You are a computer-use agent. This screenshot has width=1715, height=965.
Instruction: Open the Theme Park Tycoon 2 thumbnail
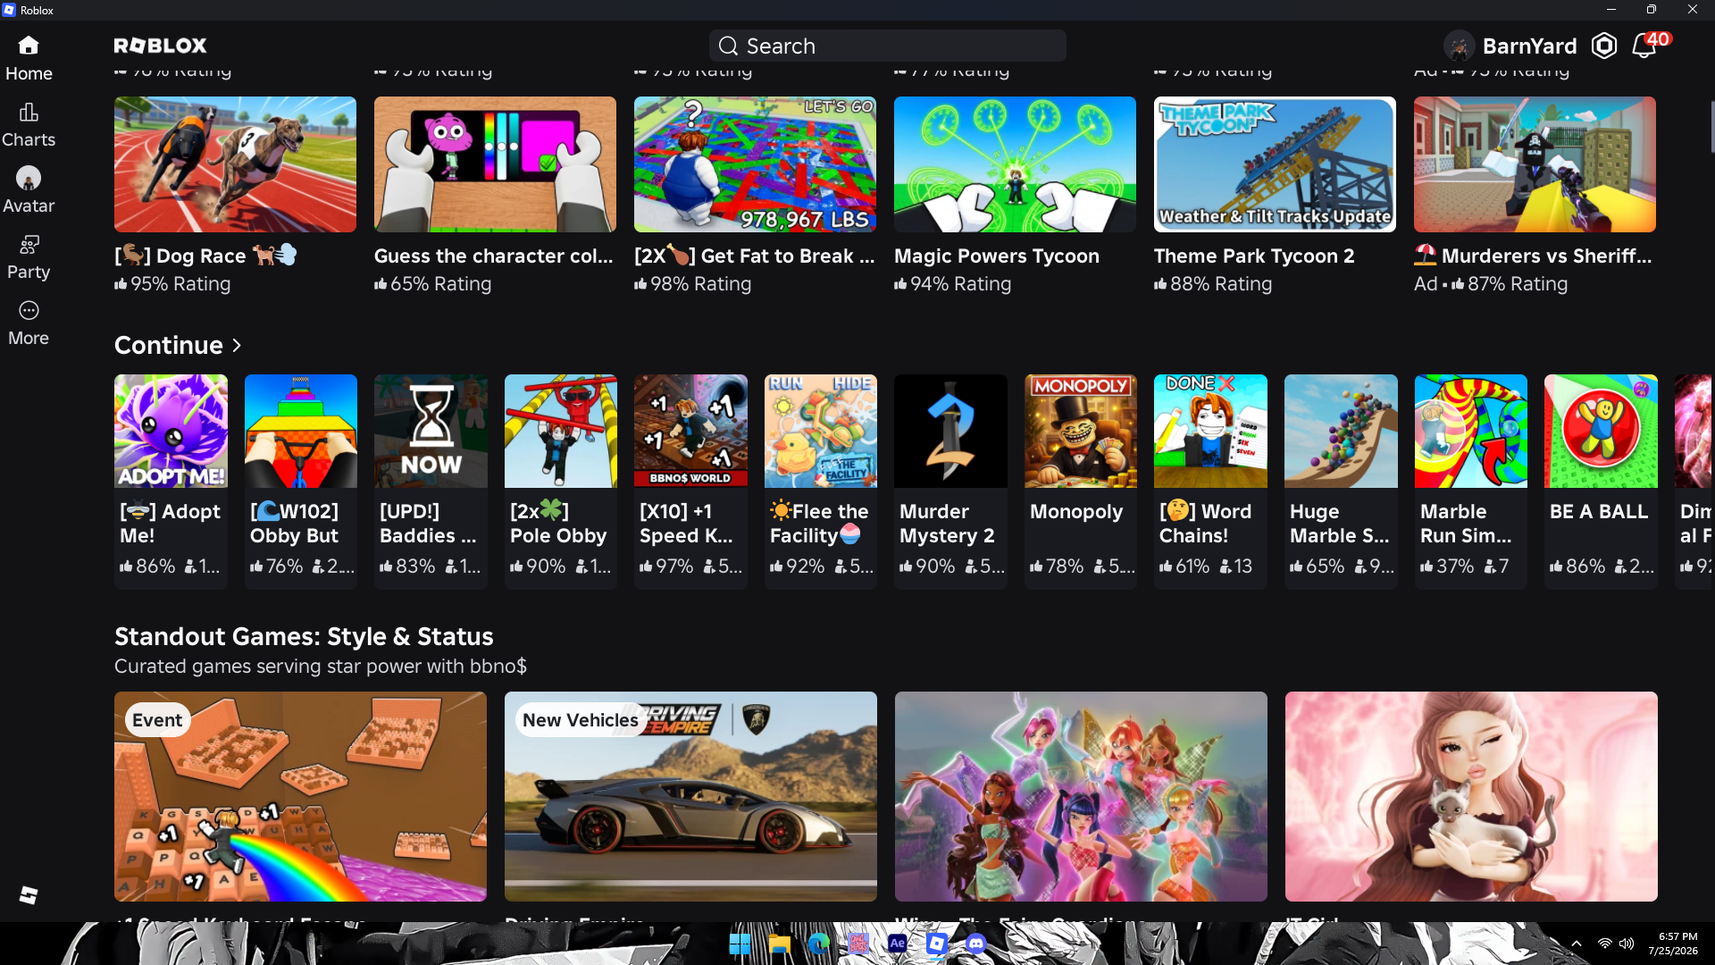coord(1275,164)
